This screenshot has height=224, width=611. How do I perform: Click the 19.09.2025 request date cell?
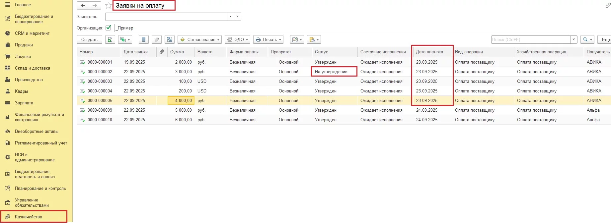click(134, 62)
